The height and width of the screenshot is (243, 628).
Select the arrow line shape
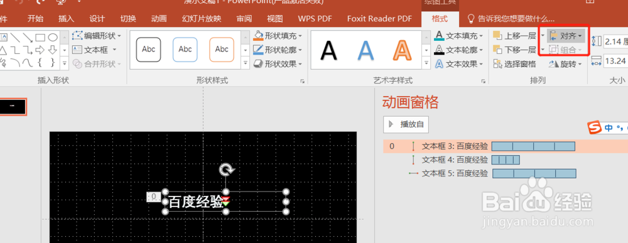[x=27, y=37]
